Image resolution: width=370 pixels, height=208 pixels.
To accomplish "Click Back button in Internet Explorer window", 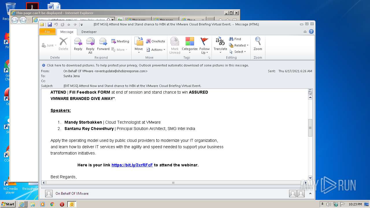I will [x=15, y=20].
